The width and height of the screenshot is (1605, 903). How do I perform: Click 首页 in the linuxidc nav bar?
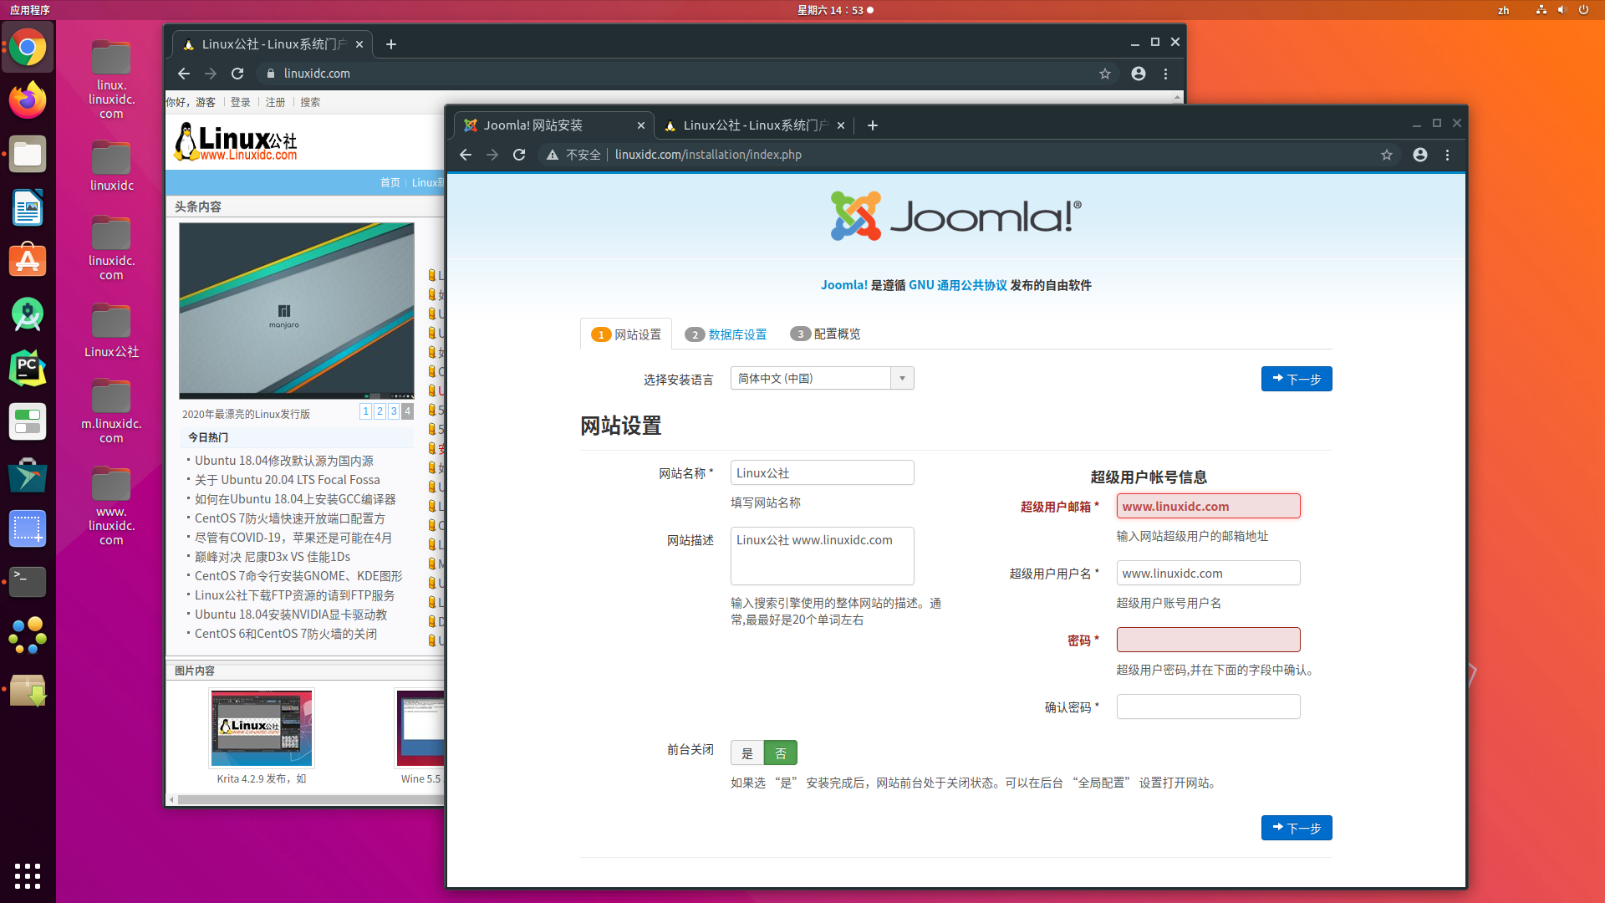(x=390, y=182)
